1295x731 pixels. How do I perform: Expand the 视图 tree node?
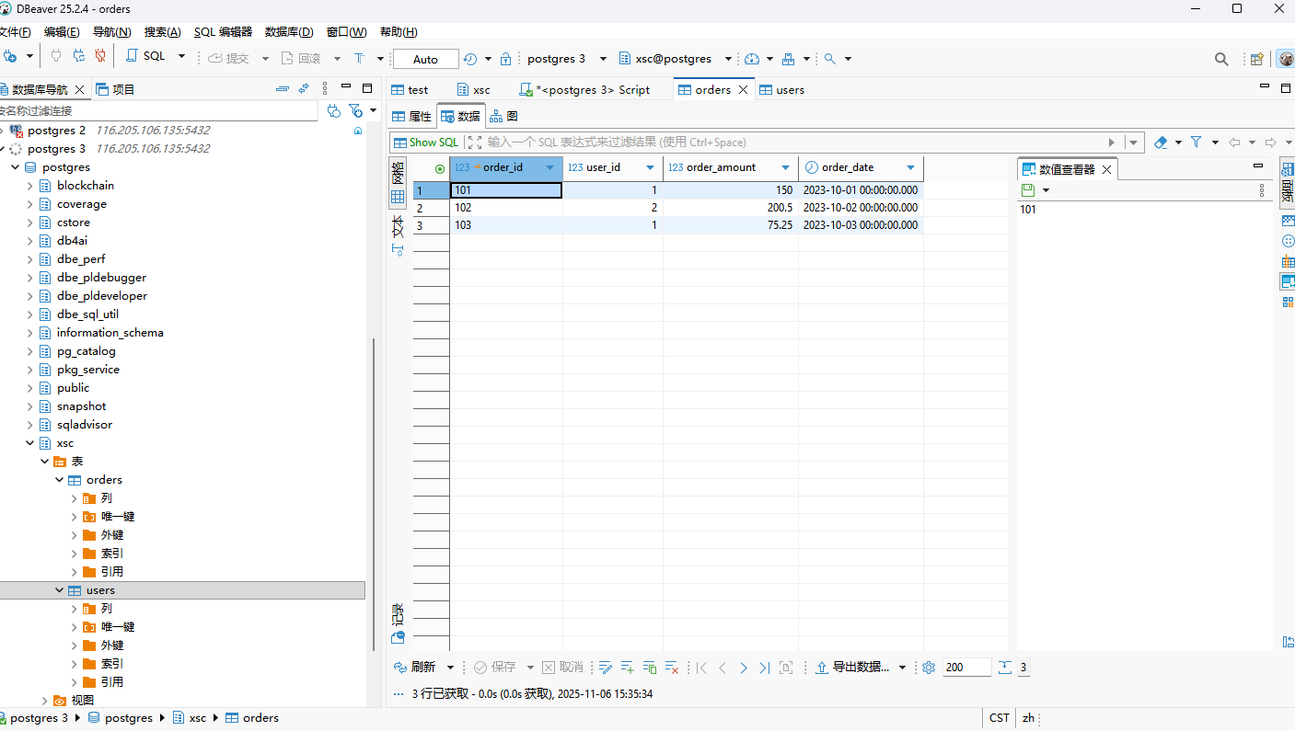45,701
